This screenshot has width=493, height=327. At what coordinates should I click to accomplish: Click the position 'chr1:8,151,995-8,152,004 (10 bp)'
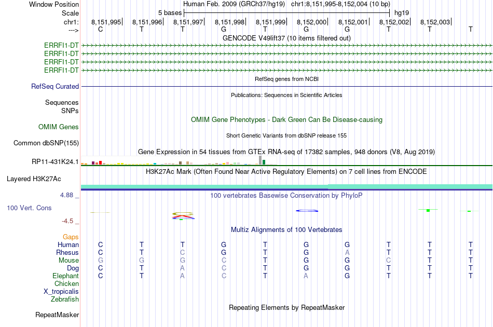(340, 4)
